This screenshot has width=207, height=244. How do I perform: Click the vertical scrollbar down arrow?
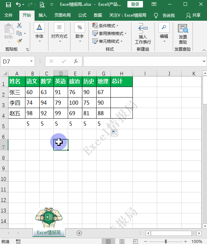coord(205,226)
